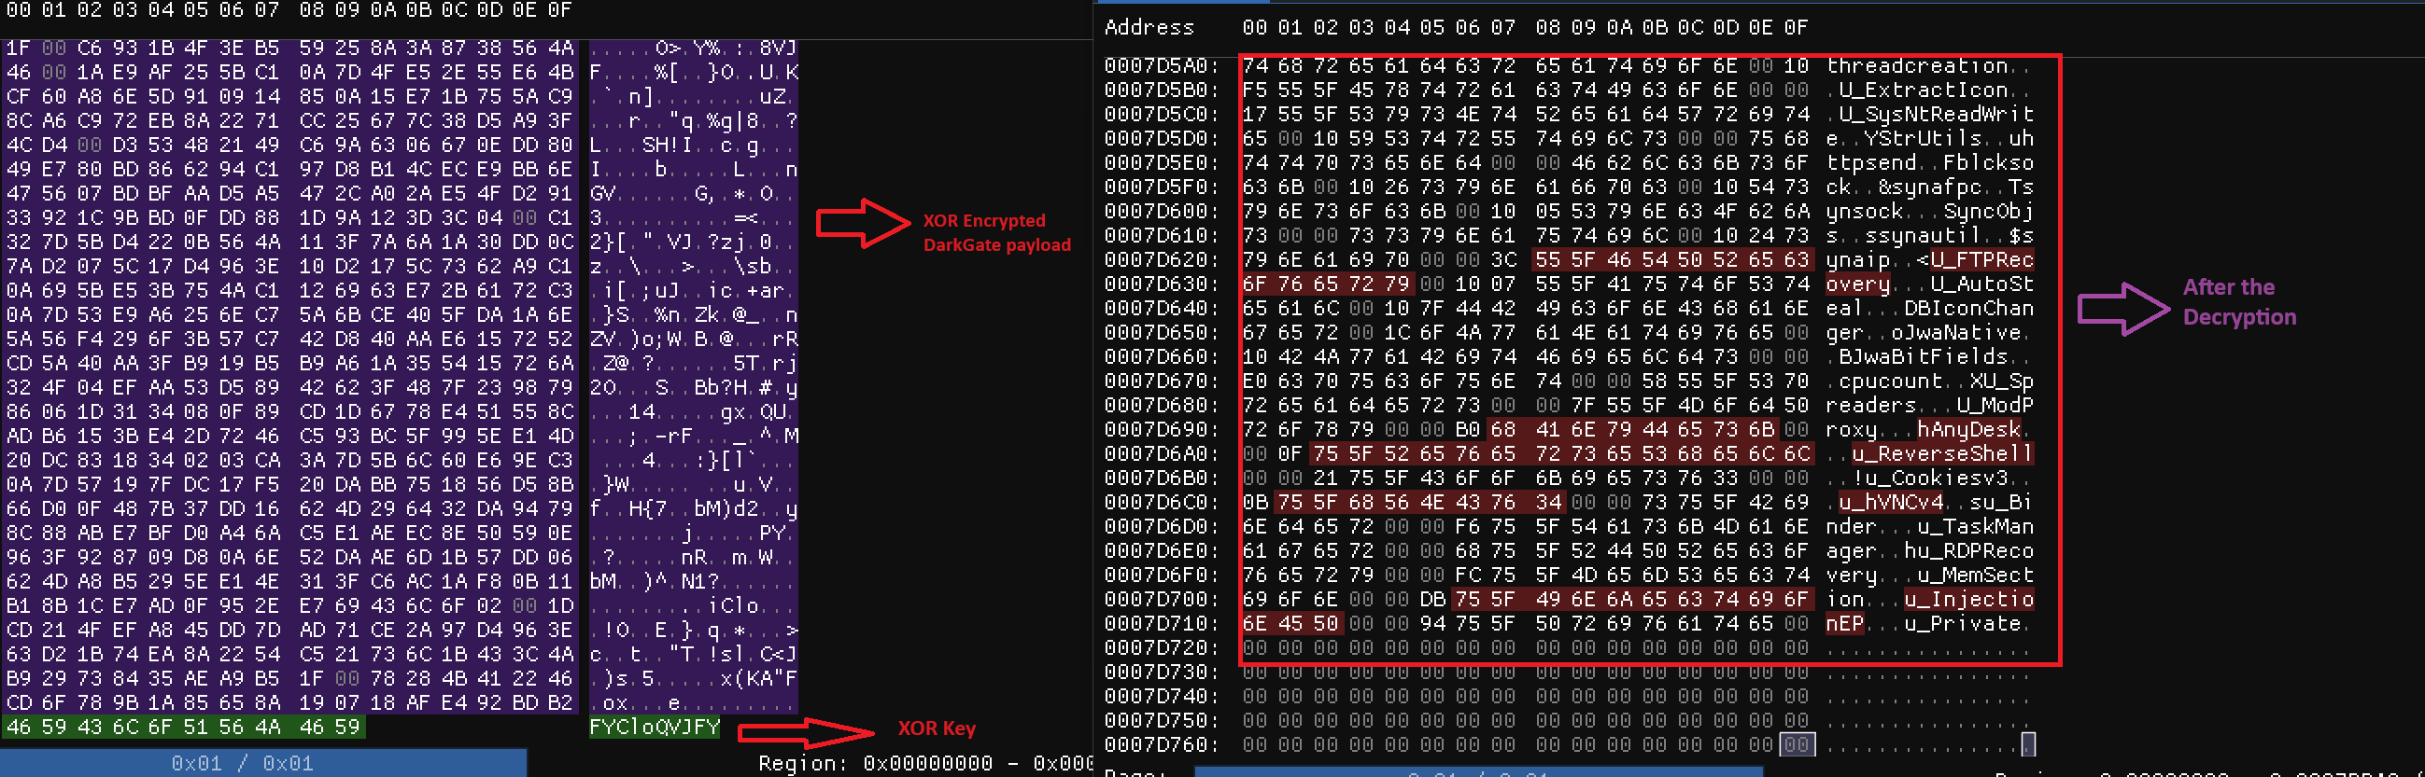2425x777 pixels.
Task: Click the Address column header
Action: pos(1149,27)
